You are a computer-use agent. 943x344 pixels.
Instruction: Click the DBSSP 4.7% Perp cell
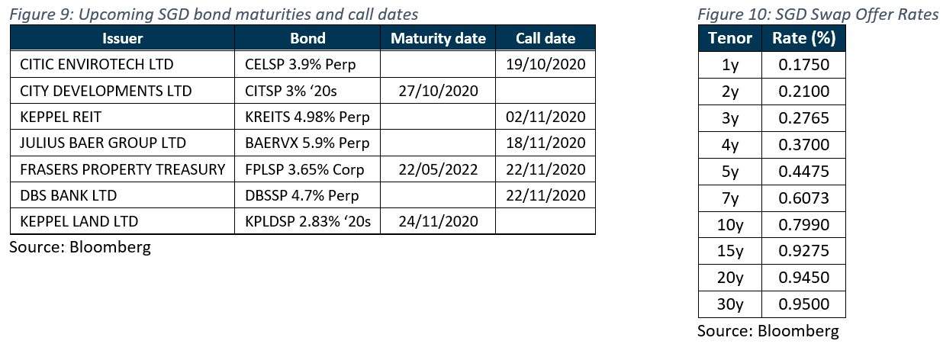pos(308,195)
